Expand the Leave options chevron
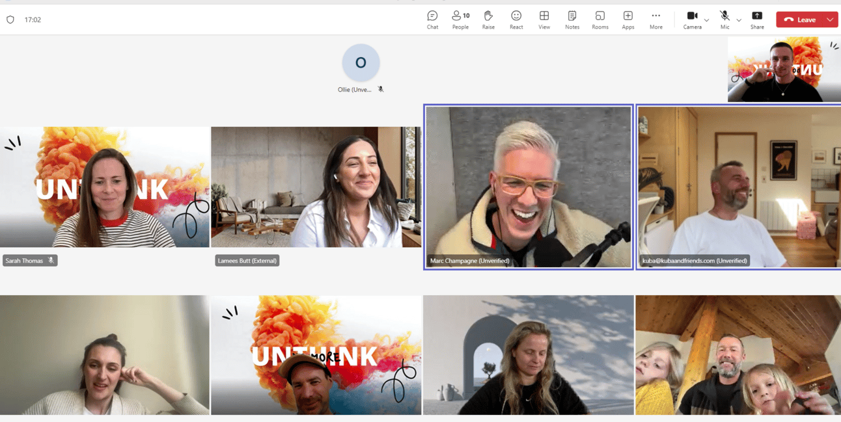 [830, 20]
